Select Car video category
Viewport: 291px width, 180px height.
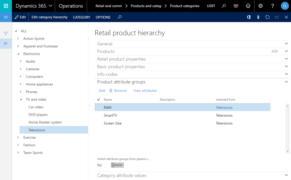pos(36,107)
